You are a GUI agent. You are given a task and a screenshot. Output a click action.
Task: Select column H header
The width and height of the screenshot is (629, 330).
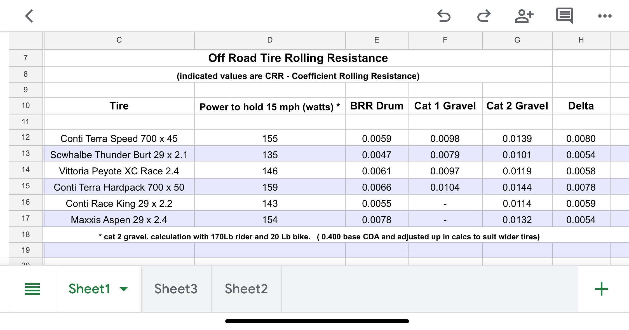[x=581, y=40]
